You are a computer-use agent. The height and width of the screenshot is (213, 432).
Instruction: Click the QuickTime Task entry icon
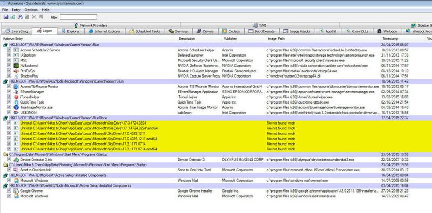16,102
